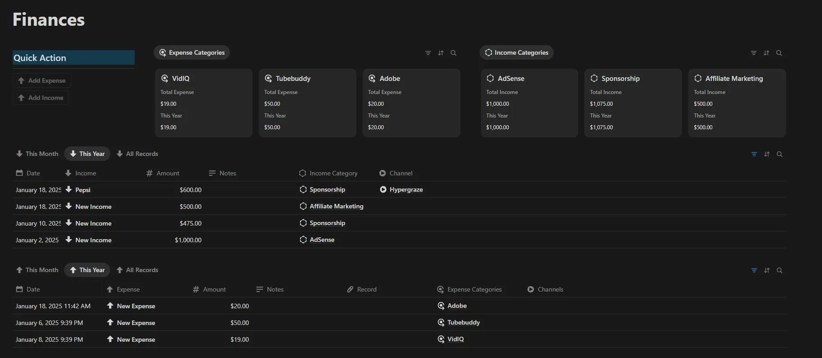Sort the income records table
The image size is (822, 358).
[766, 154]
